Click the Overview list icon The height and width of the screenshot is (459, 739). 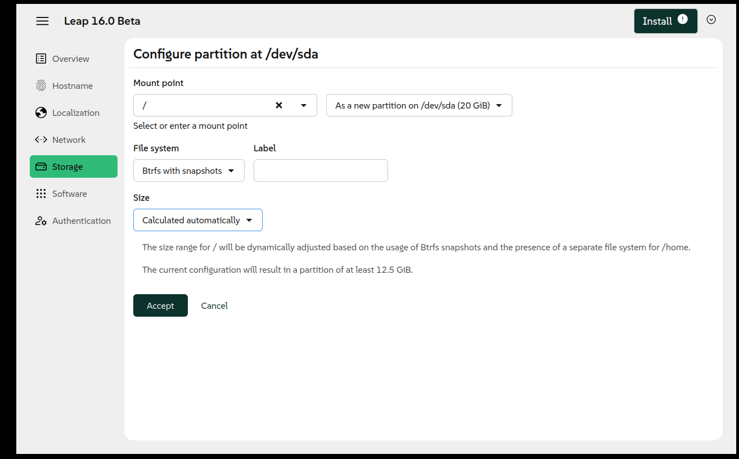pyautogui.click(x=41, y=58)
